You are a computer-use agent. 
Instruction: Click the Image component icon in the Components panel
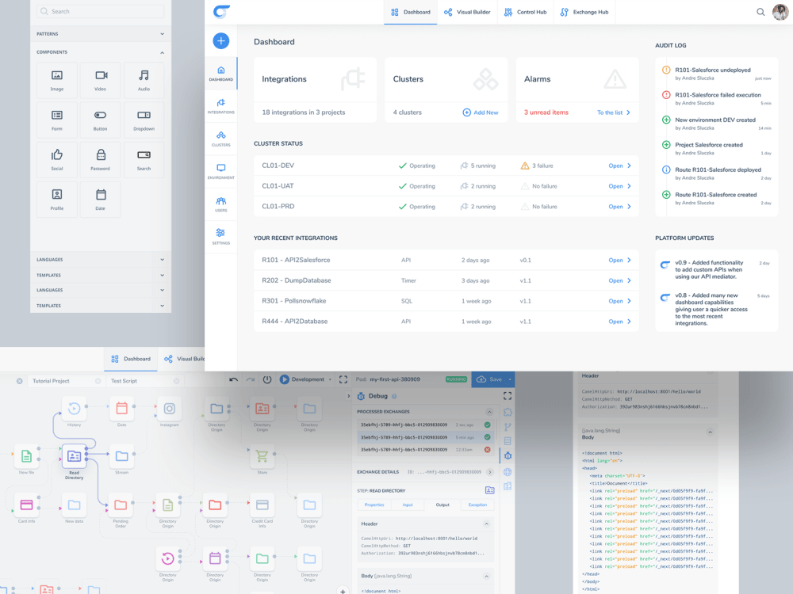(x=57, y=76)
